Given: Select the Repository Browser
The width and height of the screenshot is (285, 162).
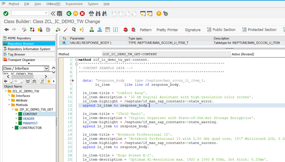Looking at the screenshot, I should tap(29, 44).
